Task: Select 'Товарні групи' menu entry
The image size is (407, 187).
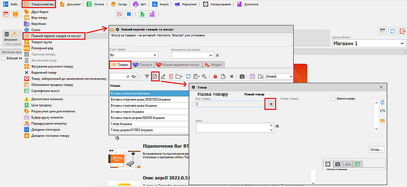Action: (x=42, y=42)
